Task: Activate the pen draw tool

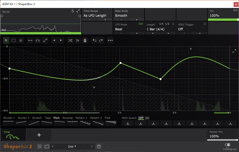Action: 21,41
